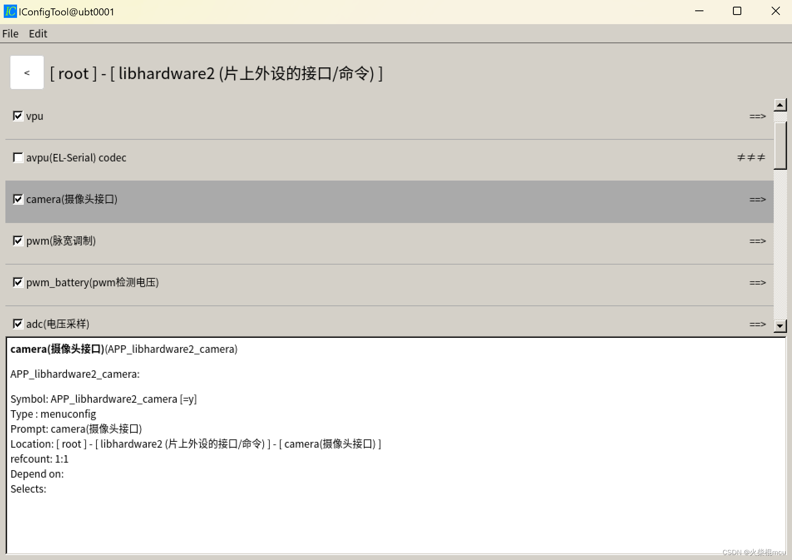792x560 pixels.
Task: Open the File menu
Action: click(10, 34)
